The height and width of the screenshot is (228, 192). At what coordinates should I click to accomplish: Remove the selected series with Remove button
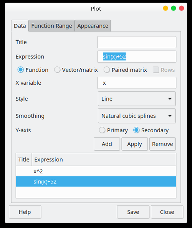pos(162,144)
